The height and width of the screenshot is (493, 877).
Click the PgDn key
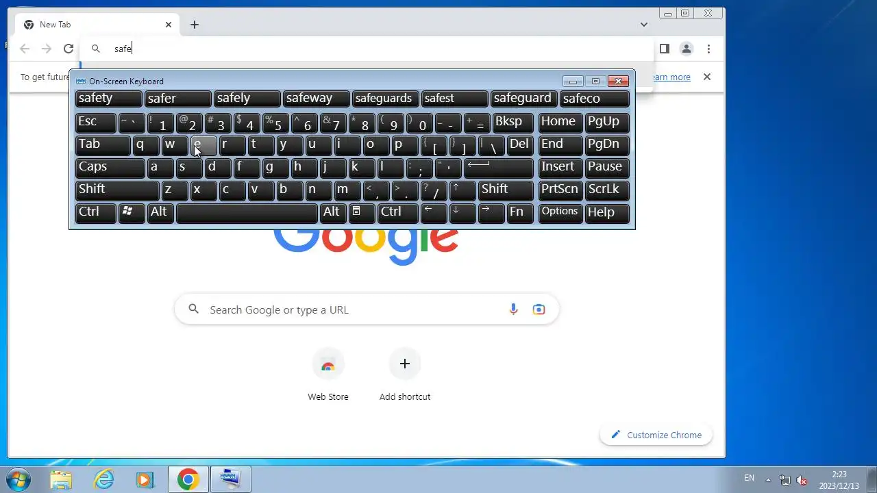[607, 145]
